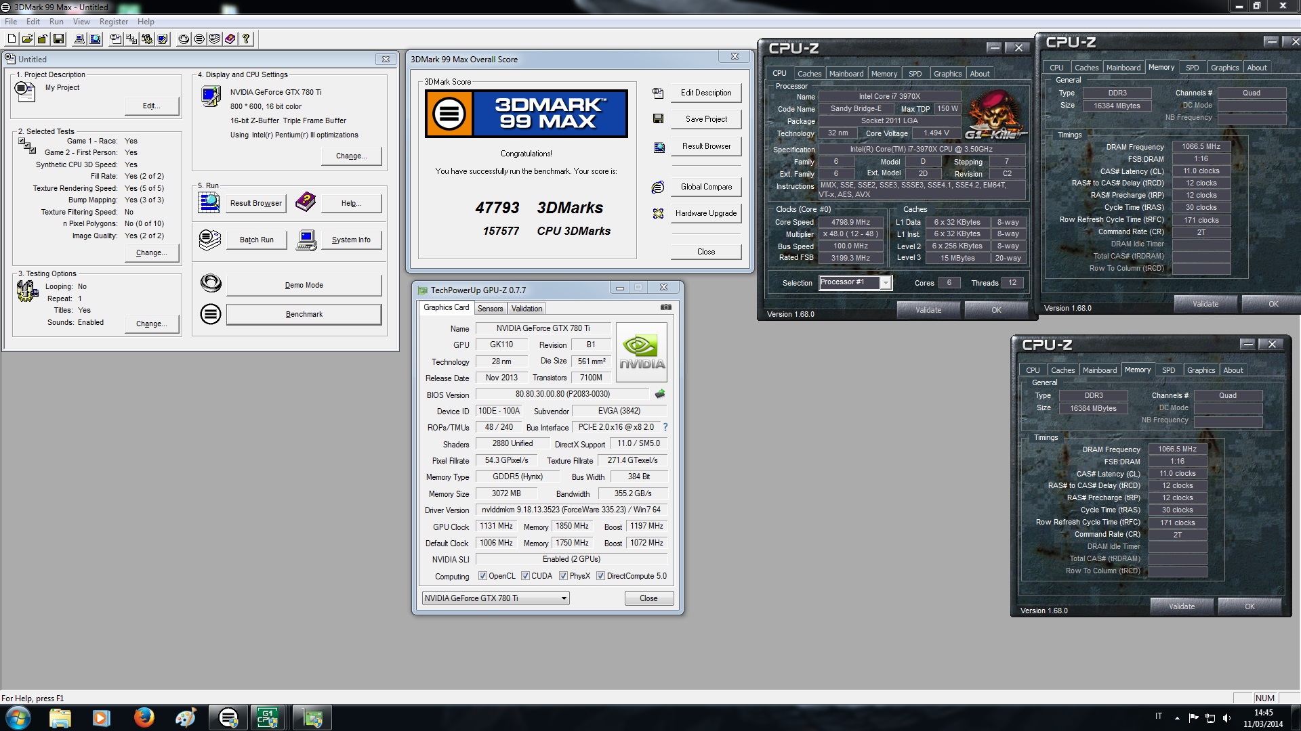Viewport: 1301px width, 731px height.
Task: Click the Result Browser button in score window
Action: [706, 146]
